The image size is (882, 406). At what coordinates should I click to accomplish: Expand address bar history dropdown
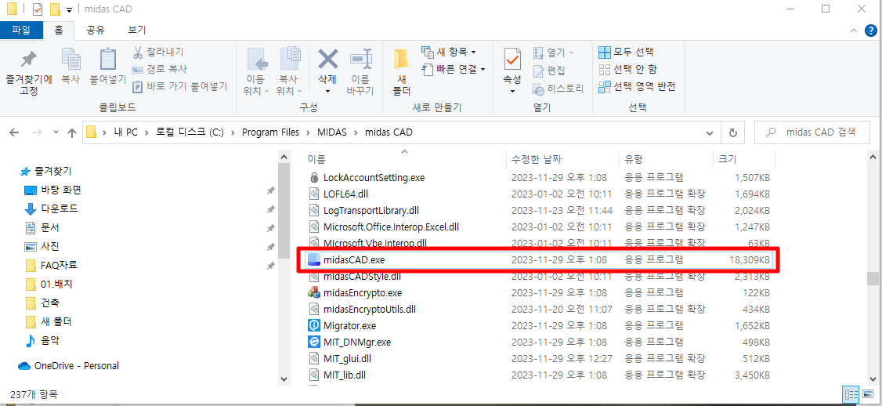[710, 133]
